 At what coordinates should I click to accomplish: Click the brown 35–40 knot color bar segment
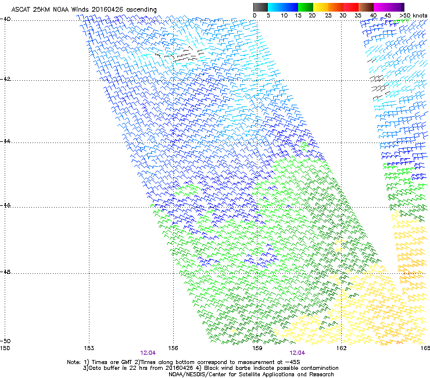(x=366, y=7)
